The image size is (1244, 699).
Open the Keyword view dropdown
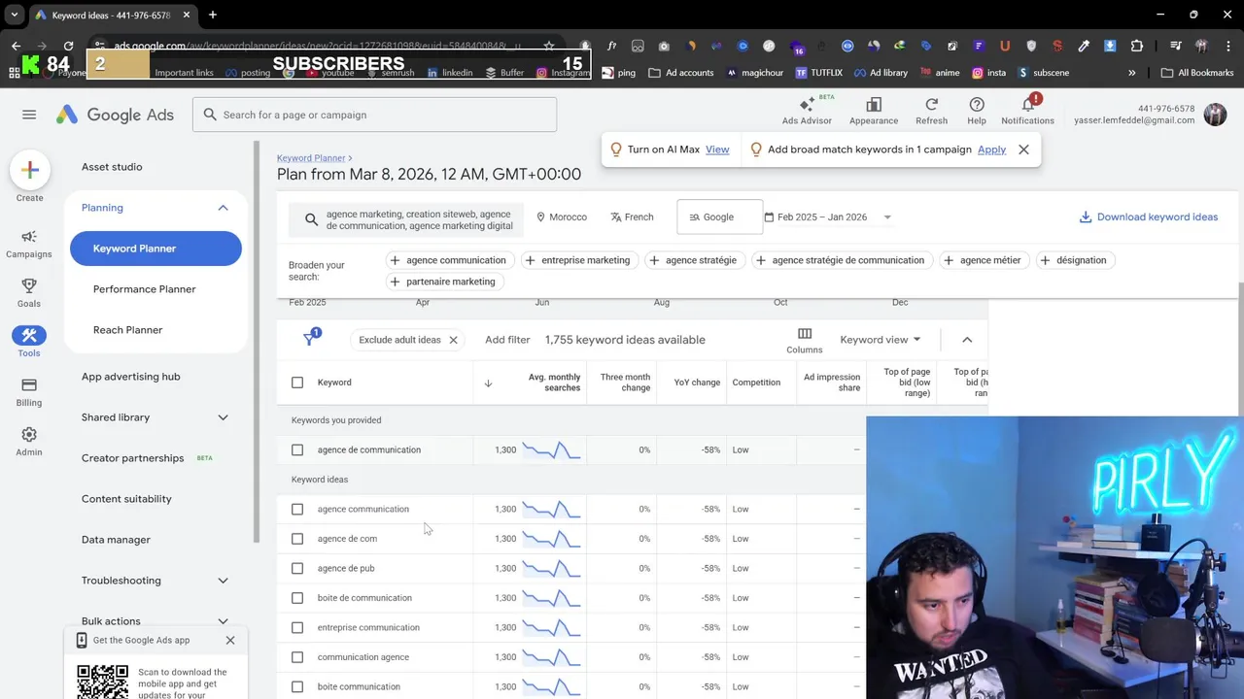(880, 340)
